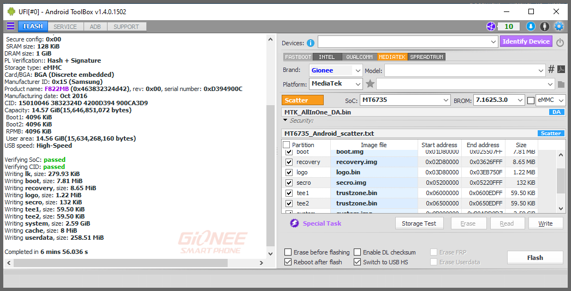Click the folder browse icon beside firmware field
The image size is (571, 291).
click(561, 84)
